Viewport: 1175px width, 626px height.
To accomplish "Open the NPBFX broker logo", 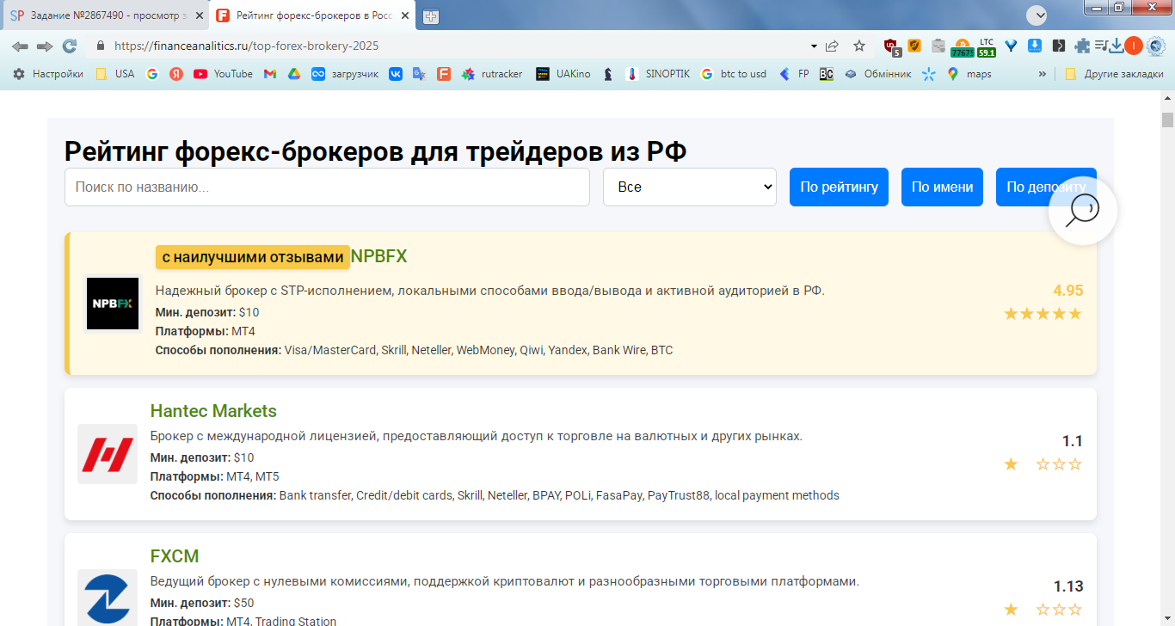I will (x=113, y=304).
